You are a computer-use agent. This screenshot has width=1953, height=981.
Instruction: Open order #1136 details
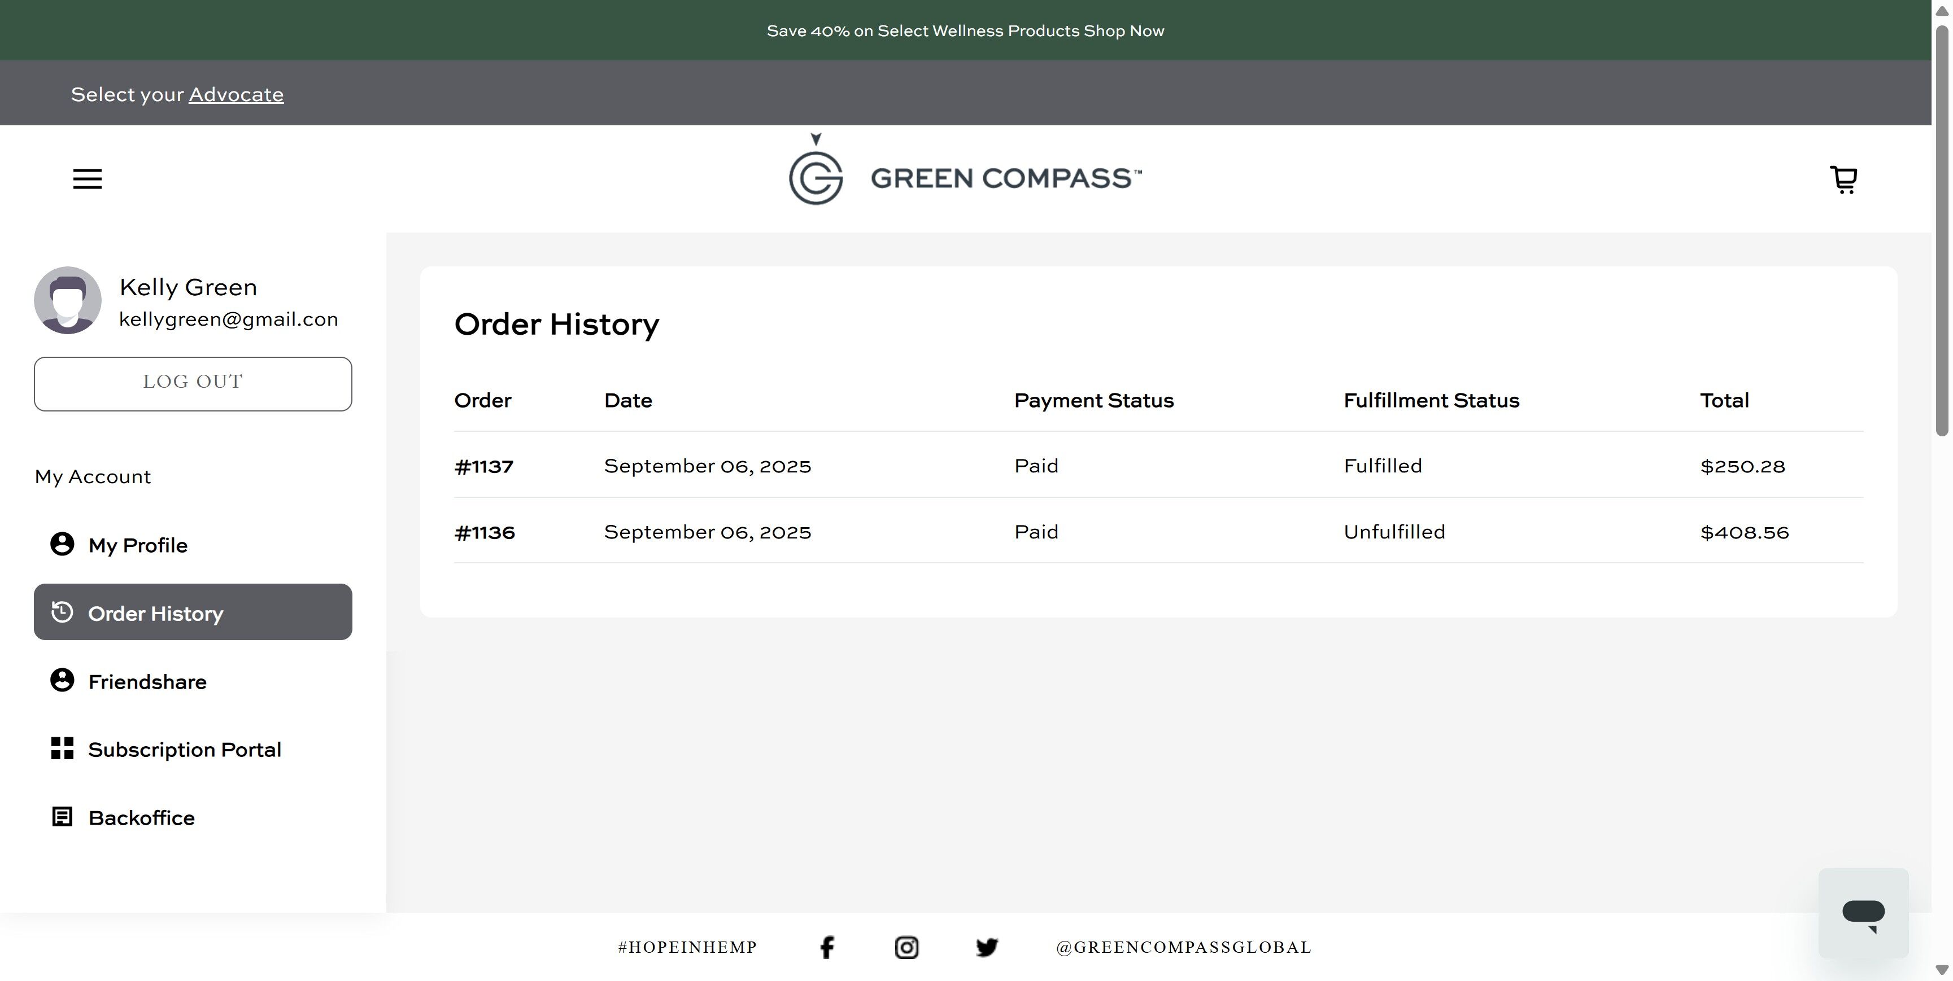pos(485,532)
